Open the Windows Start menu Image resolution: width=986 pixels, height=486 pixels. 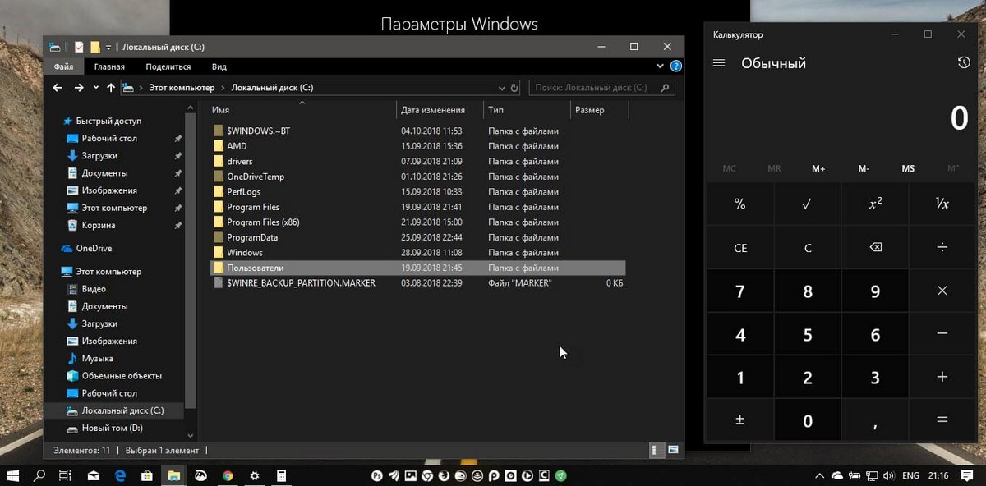(x=12, y=475)
